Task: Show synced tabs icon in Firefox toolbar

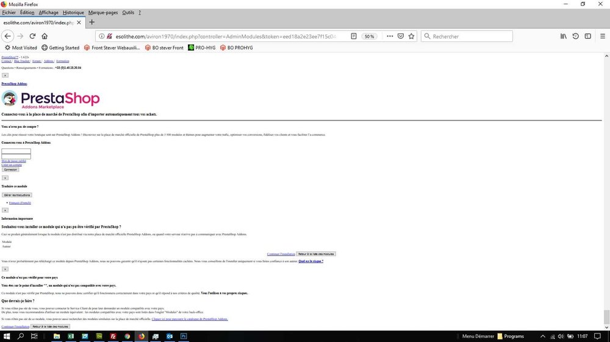Action: click(575, 36)
